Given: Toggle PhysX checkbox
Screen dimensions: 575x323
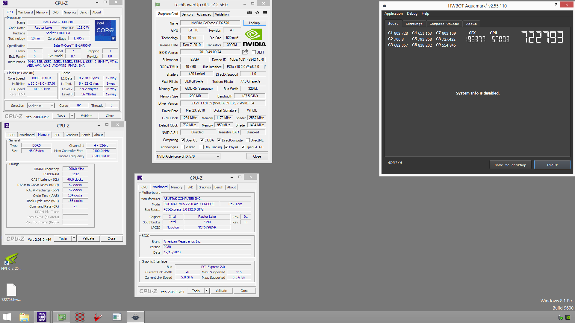Looking at the screenshot, I should coord(226,147).
